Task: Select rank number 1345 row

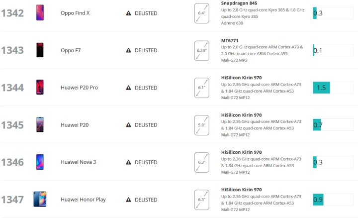Action: click(12, 125)
